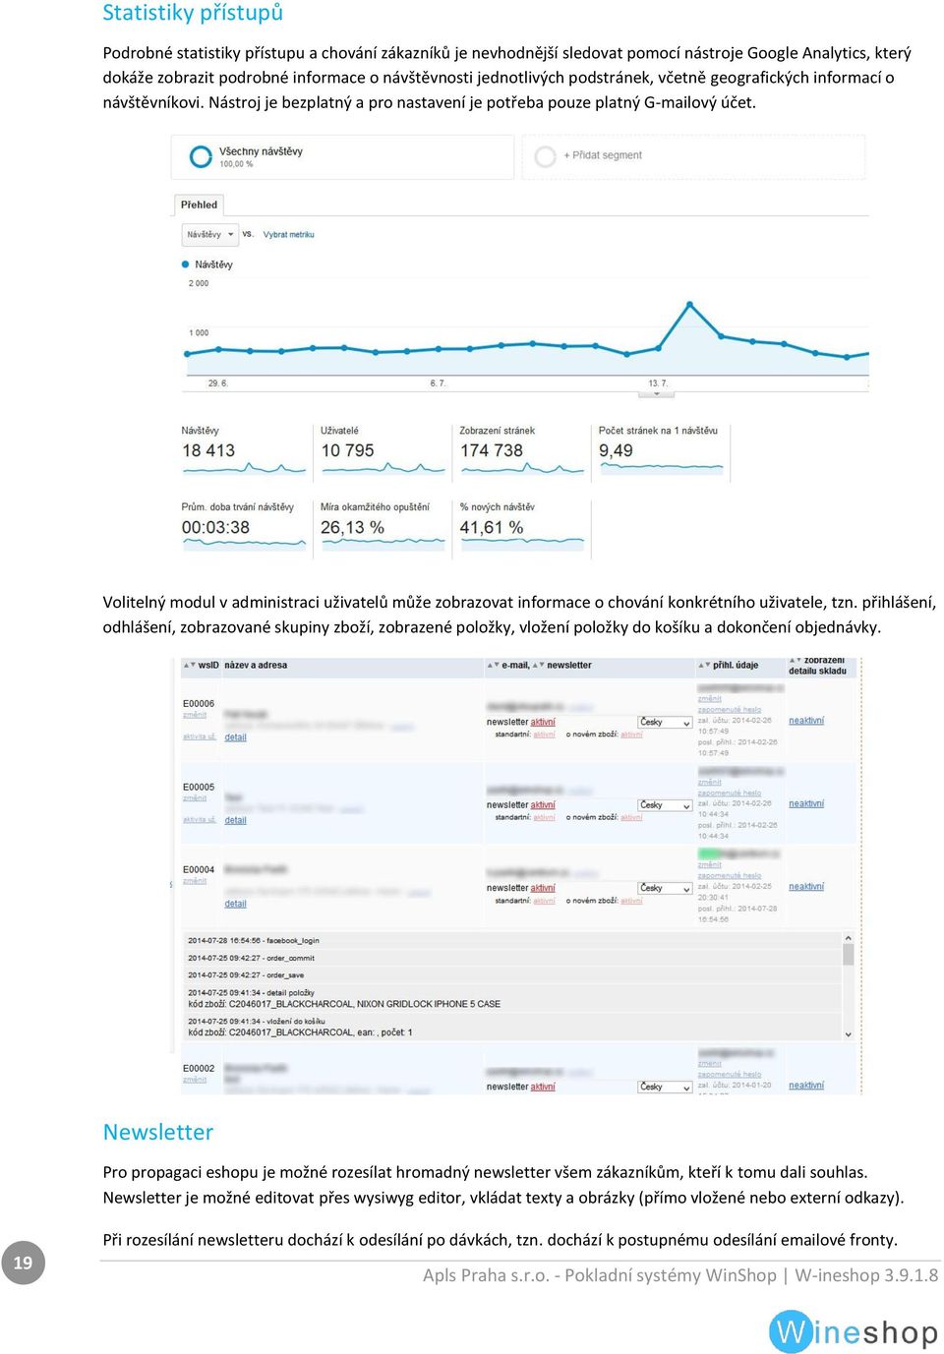This screenshot has width=944, height=1354.
Task: Click the scrollbar in the activity log
Action: coord(848,954)
